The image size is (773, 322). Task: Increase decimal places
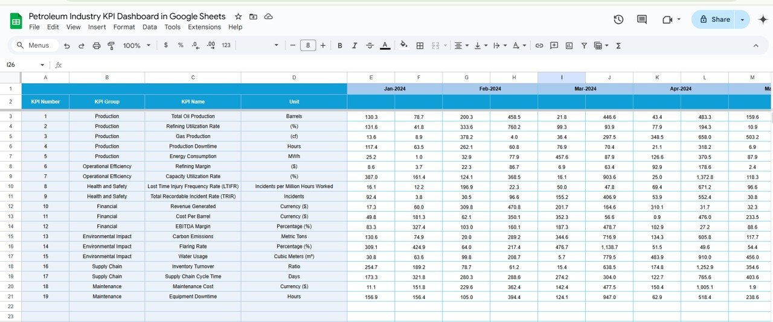[211, 45]
